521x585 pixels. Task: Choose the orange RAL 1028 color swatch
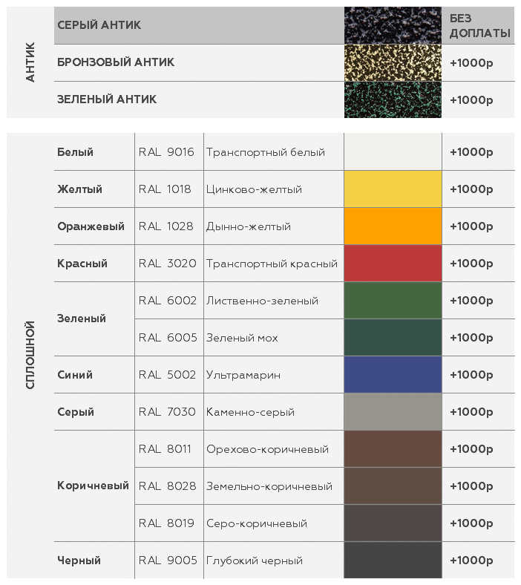(393, 226)
